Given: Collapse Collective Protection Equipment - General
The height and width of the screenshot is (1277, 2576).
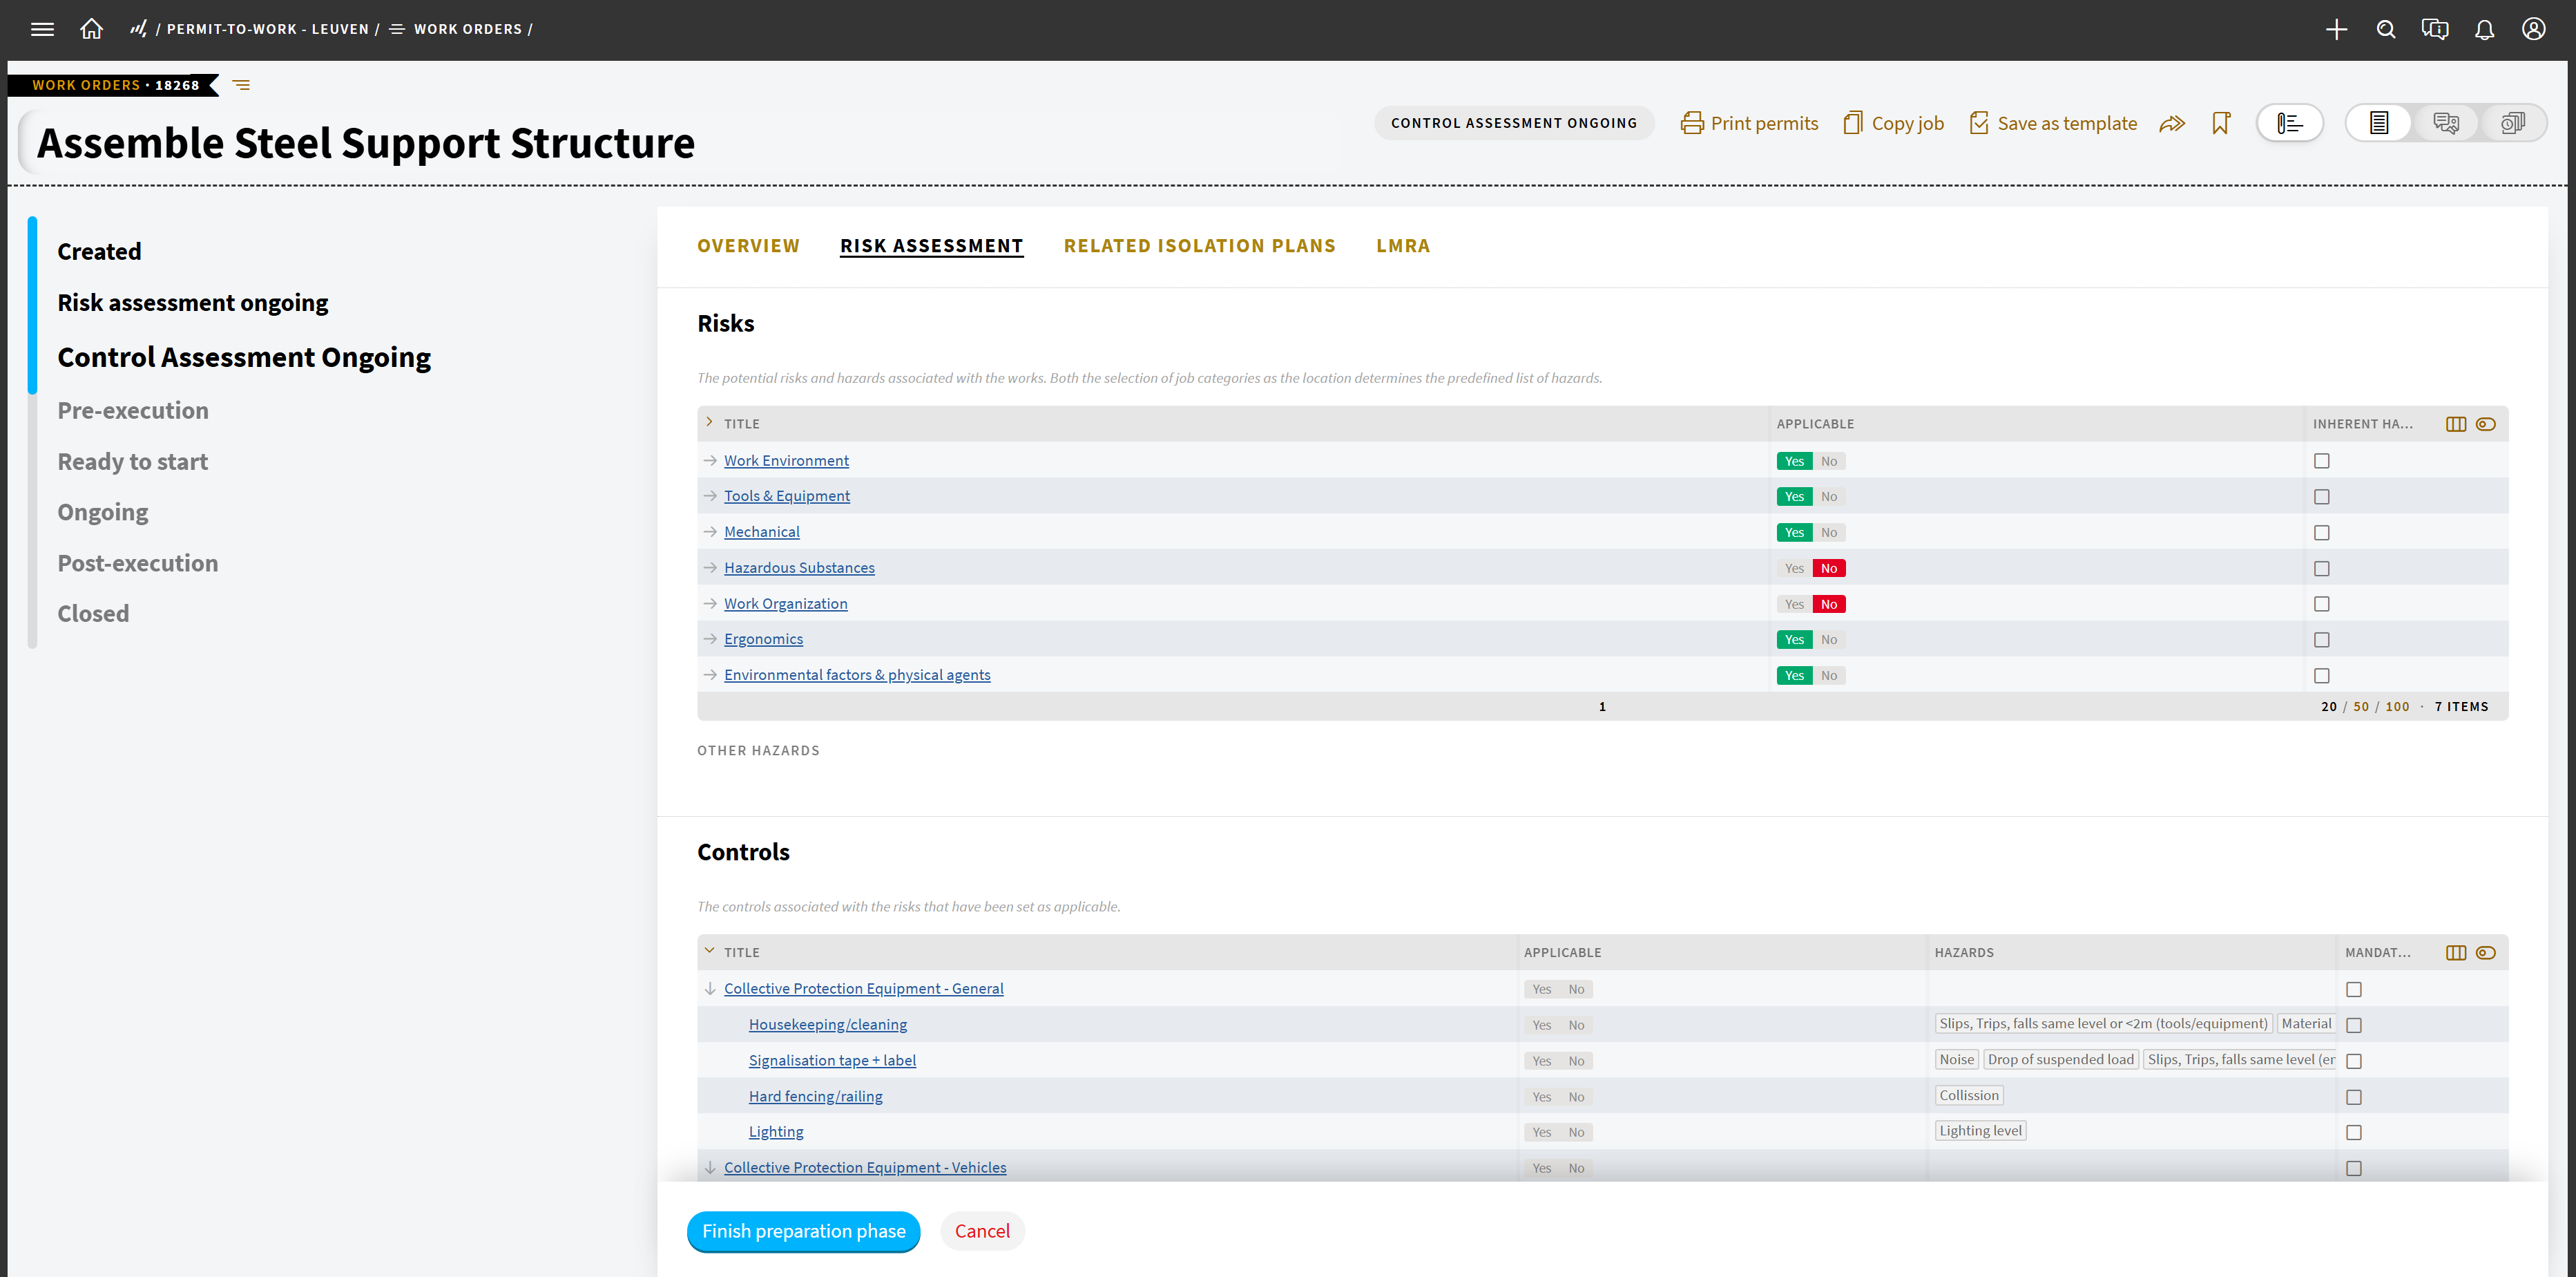Looking at the screenshot, I should [710, 989].
